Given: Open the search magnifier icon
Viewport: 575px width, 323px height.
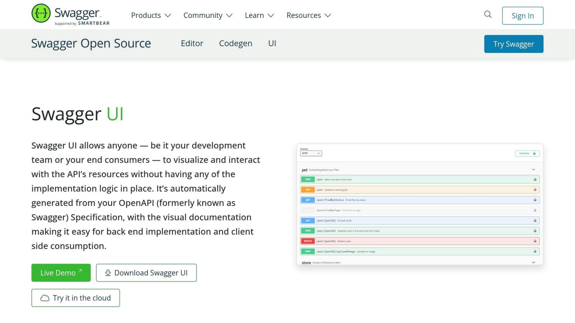Looking at the screenshot, I should point(488,15).
